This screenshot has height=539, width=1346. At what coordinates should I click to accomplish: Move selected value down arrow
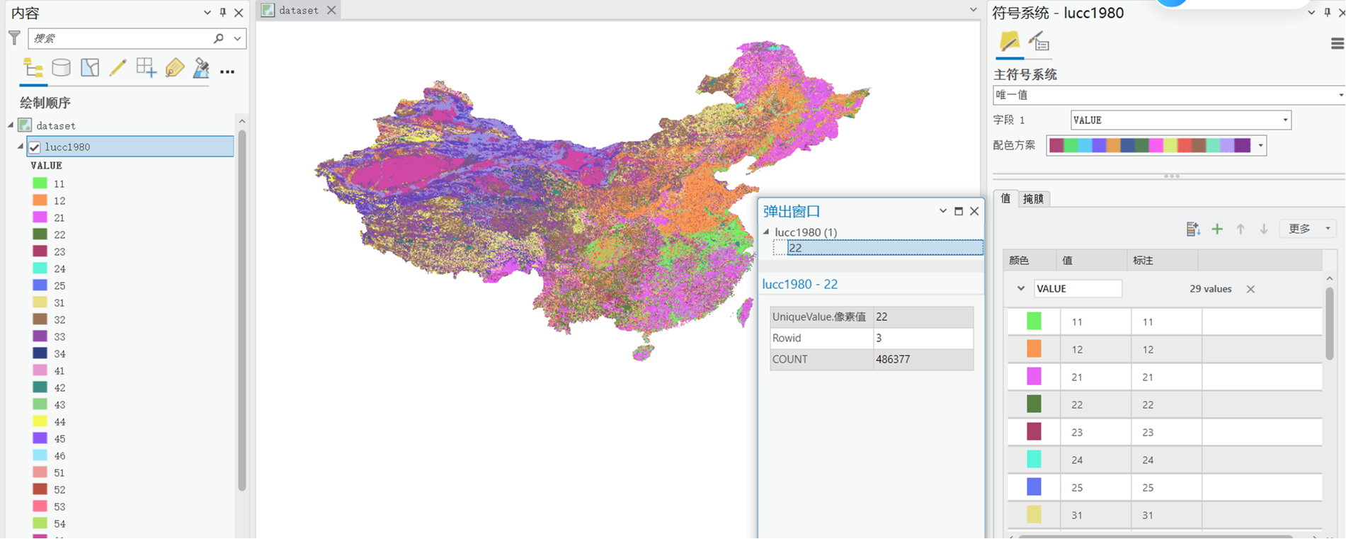pos(1264,229)
